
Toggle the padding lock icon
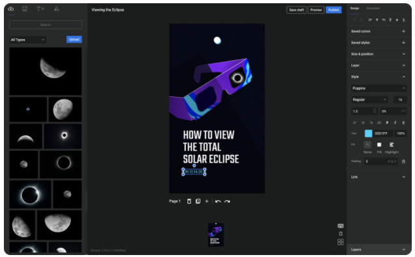click(403, 161)
